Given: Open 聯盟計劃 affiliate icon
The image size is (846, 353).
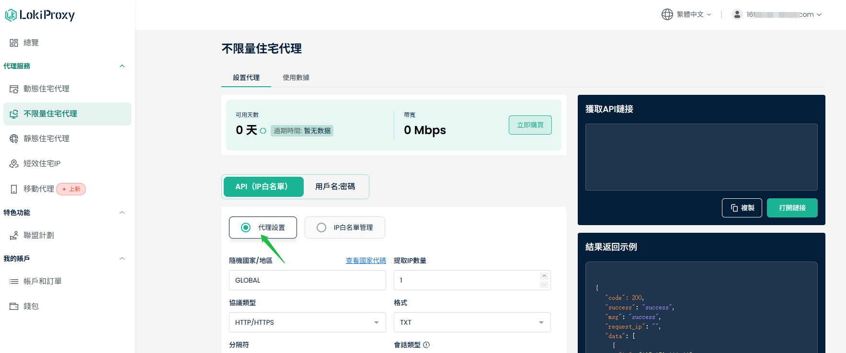Looking at the screenshot, I should click(x=14, y=236).
